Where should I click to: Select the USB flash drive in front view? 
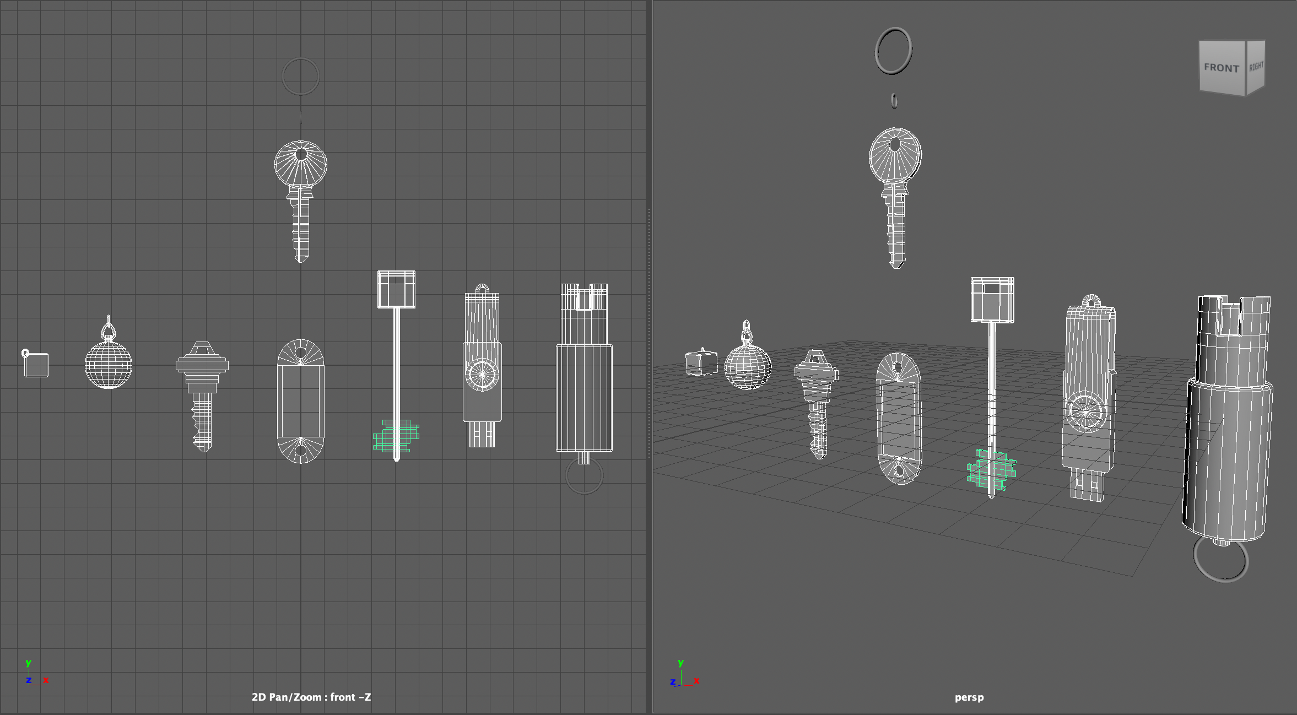(x=482, y=366)
